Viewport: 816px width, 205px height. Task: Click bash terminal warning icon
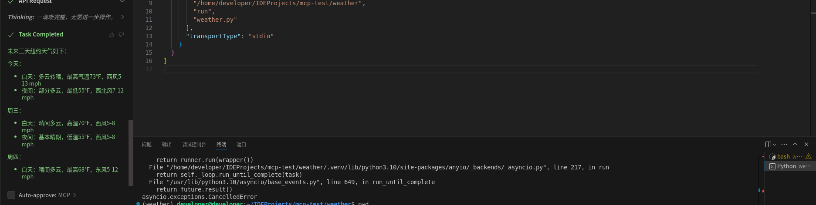tap(809, 156)
